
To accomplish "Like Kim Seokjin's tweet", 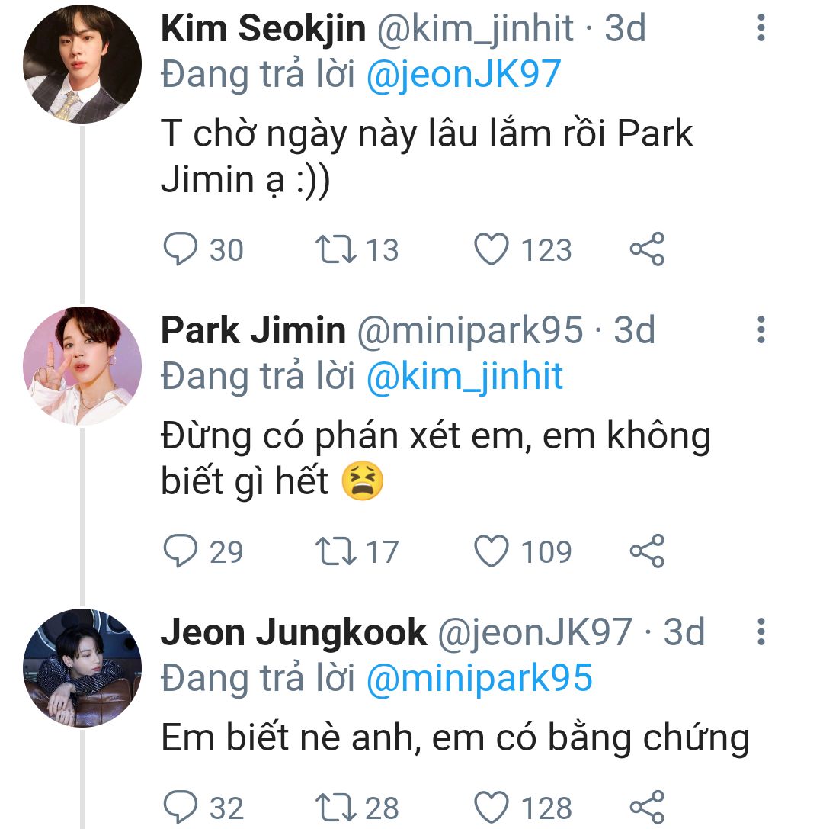I will [x=492, y=250].
